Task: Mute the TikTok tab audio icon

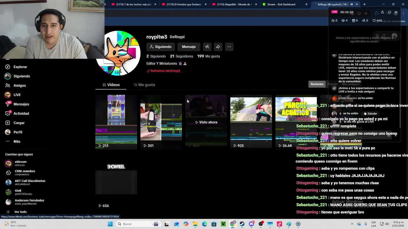Action: (352, 4)
